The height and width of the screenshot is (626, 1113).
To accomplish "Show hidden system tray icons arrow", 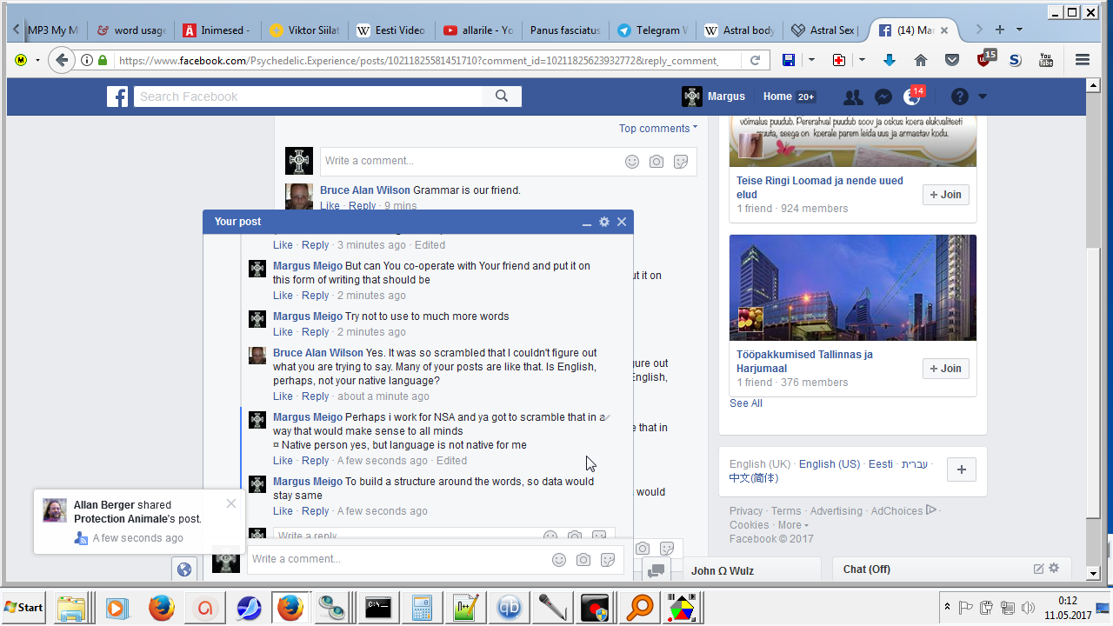I will [x=946, y=607].
